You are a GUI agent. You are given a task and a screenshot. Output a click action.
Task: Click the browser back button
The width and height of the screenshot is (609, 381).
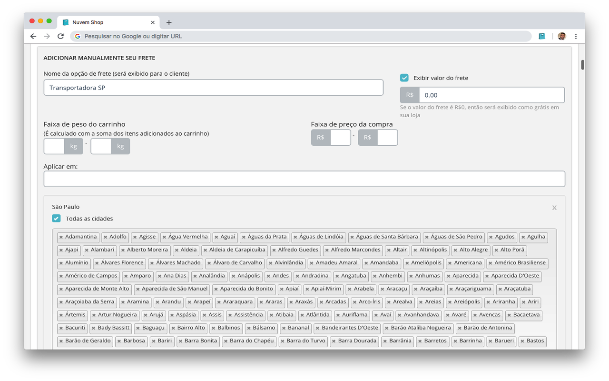click(33, 36)
